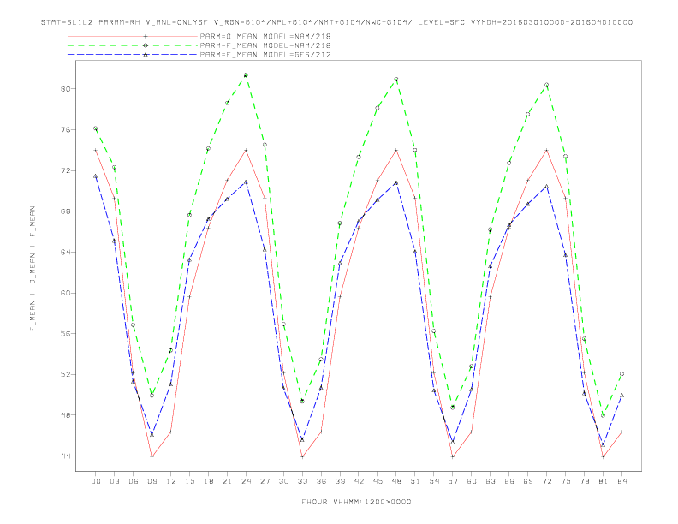Click x-axis tick label 36
The height and width of the screenshot is (524, 678).
pos(321,481)
